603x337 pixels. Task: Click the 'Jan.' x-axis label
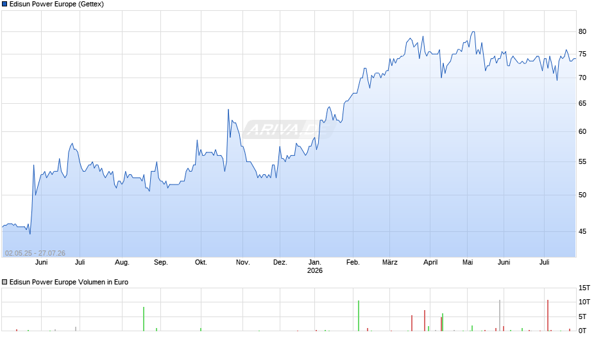click(x=314, y=262)
